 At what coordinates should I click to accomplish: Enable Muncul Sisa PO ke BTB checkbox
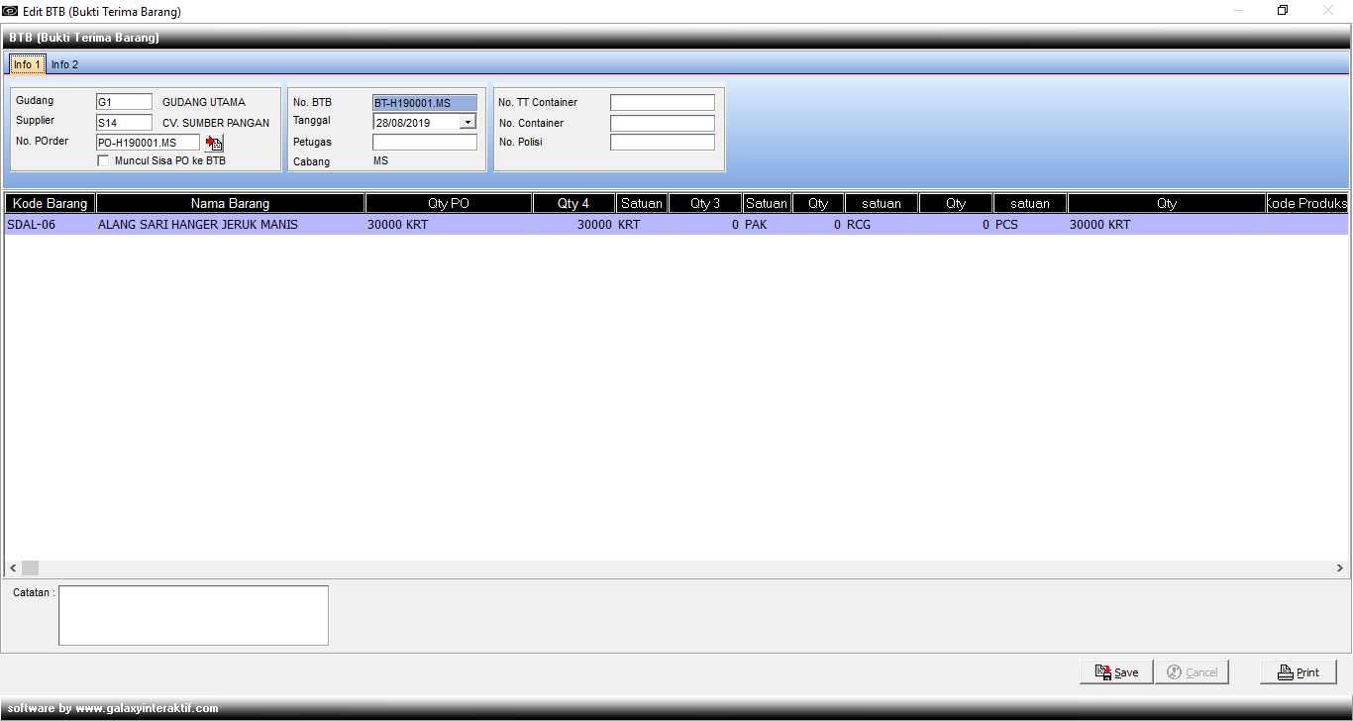(x=103, y=160)
